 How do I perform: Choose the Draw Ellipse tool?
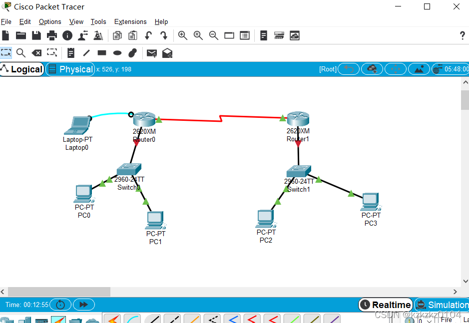click(x=117, y=53)
